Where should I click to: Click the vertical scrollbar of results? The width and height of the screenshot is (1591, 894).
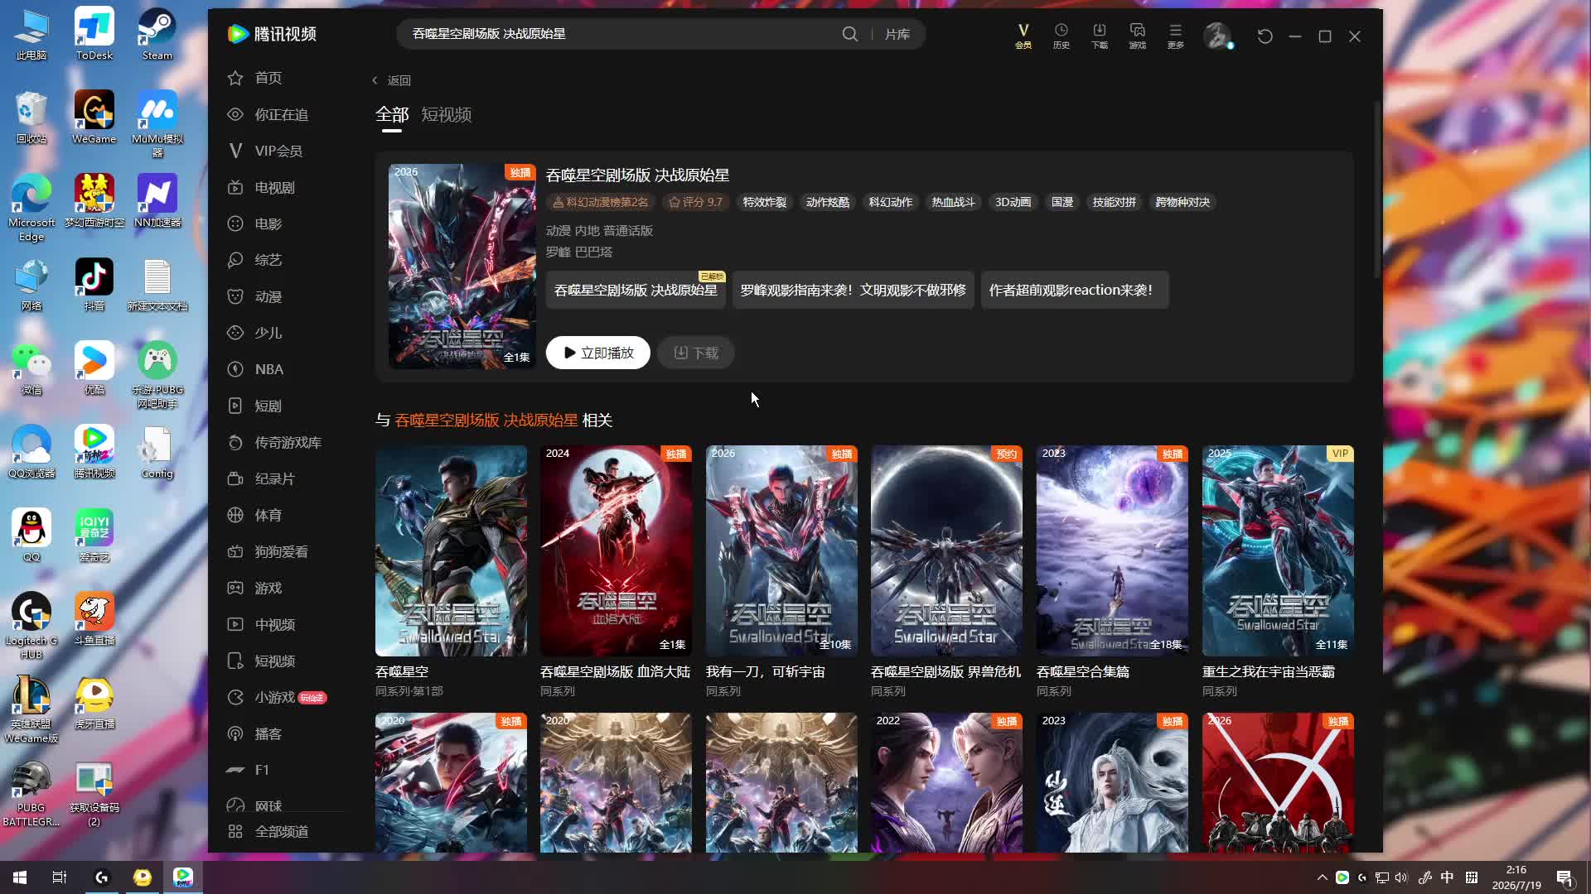pos(1376,190)
